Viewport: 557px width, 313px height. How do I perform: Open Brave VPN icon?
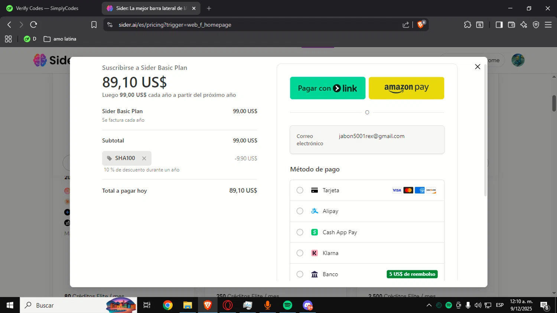536,25
